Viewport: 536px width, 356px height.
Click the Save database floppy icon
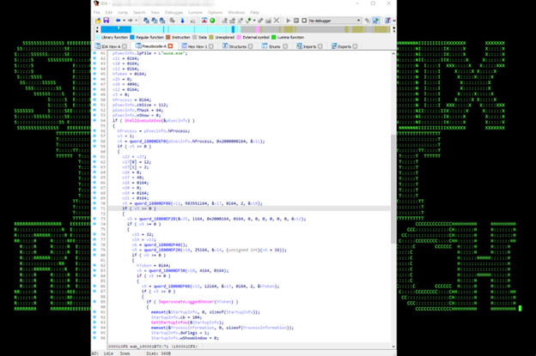pyautogui.click(x=105, y=21)
